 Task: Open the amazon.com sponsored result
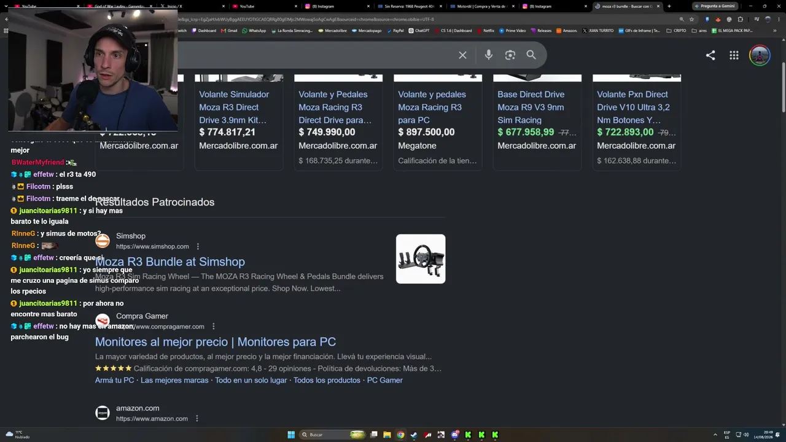[x=138, y=408]
